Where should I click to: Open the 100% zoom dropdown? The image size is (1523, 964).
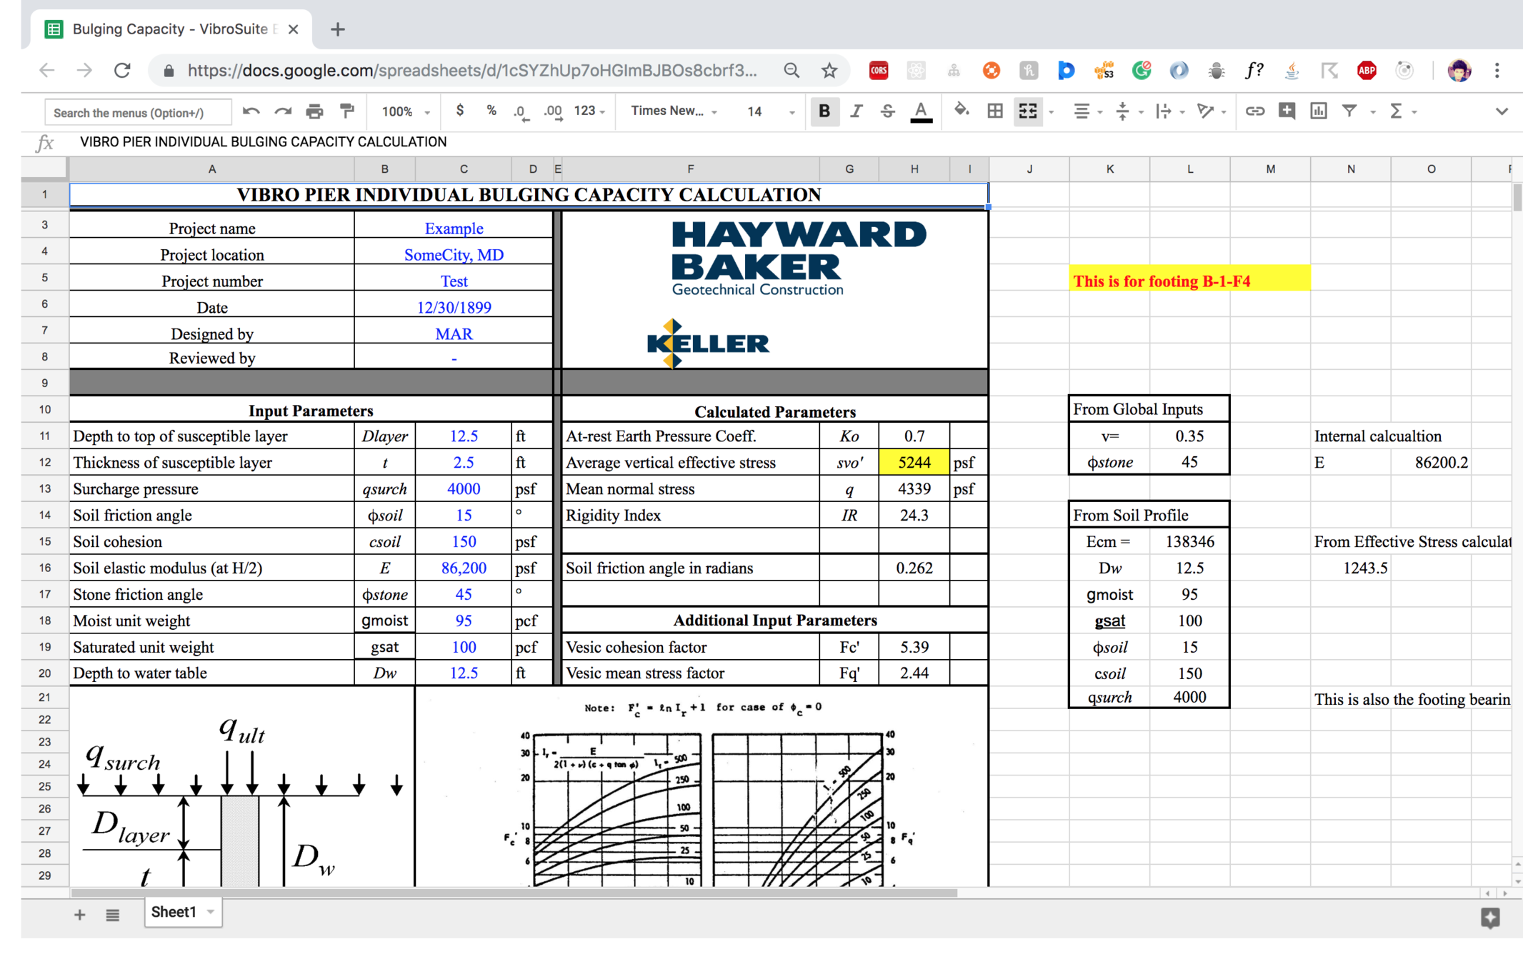(x=405, y=111)
